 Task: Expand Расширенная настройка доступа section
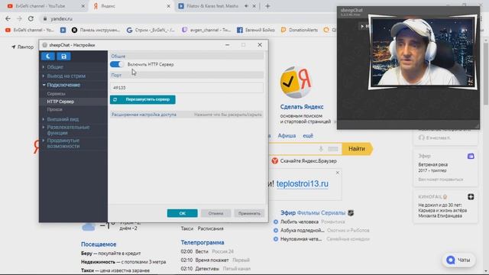click(x=186, y=115)
